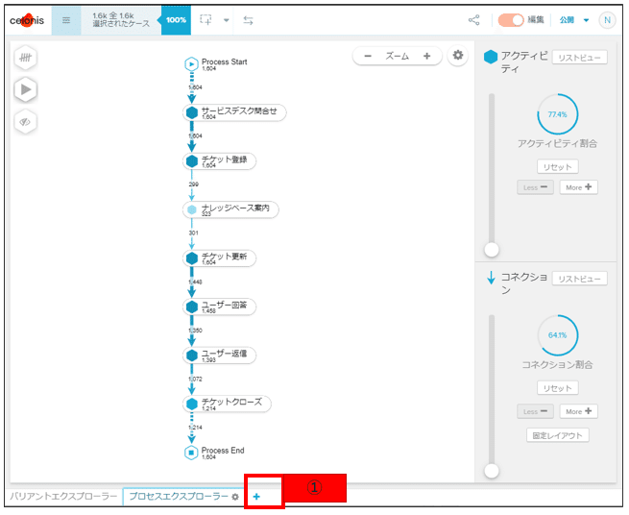Click the 64.1% connection ratio circle

(x=557, y=335)
